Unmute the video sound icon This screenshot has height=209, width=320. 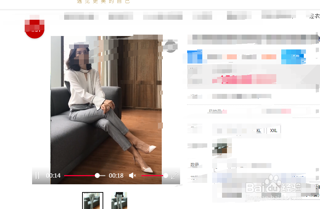[133, 175]
